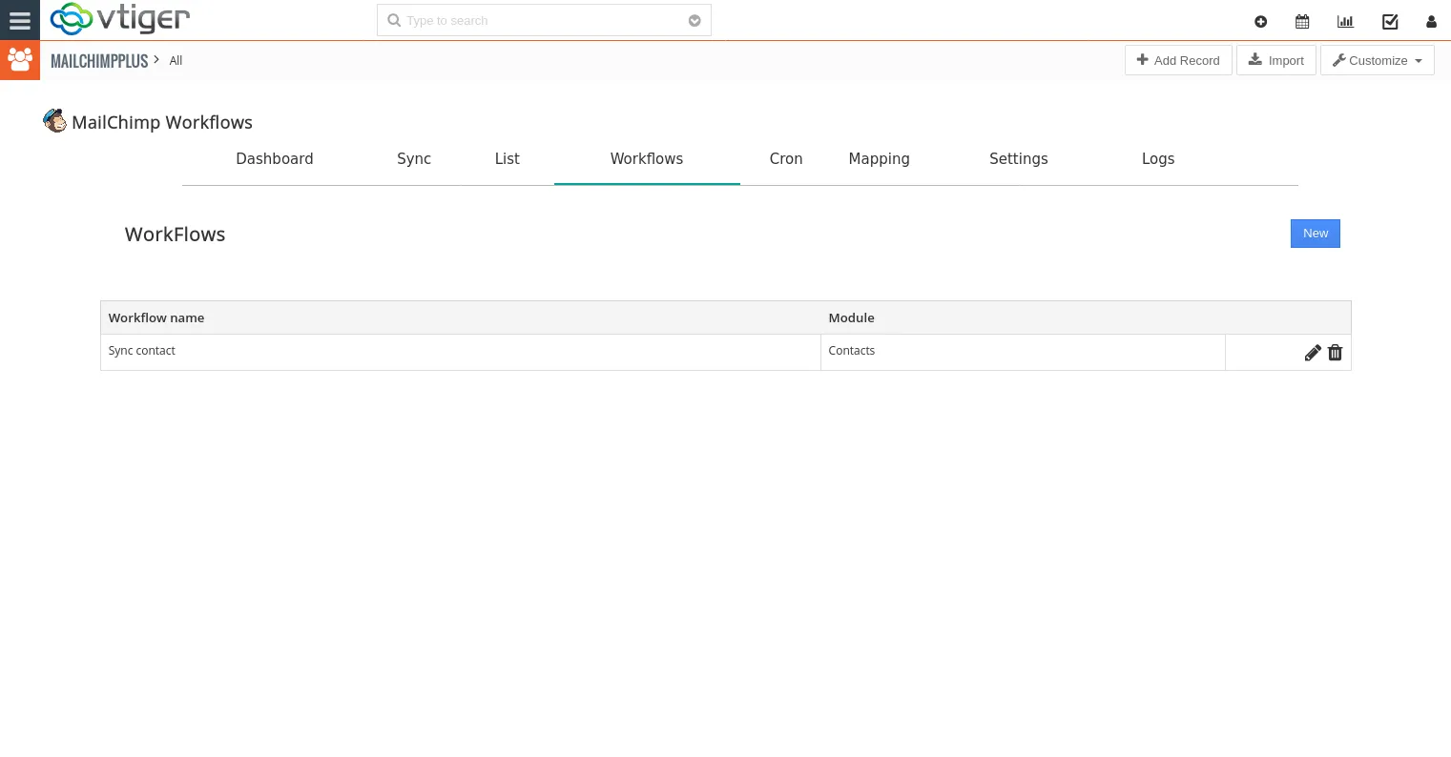Click the MailChimpPlus module icon
The height and width of the screenshot is (757, 1451).
19,60
